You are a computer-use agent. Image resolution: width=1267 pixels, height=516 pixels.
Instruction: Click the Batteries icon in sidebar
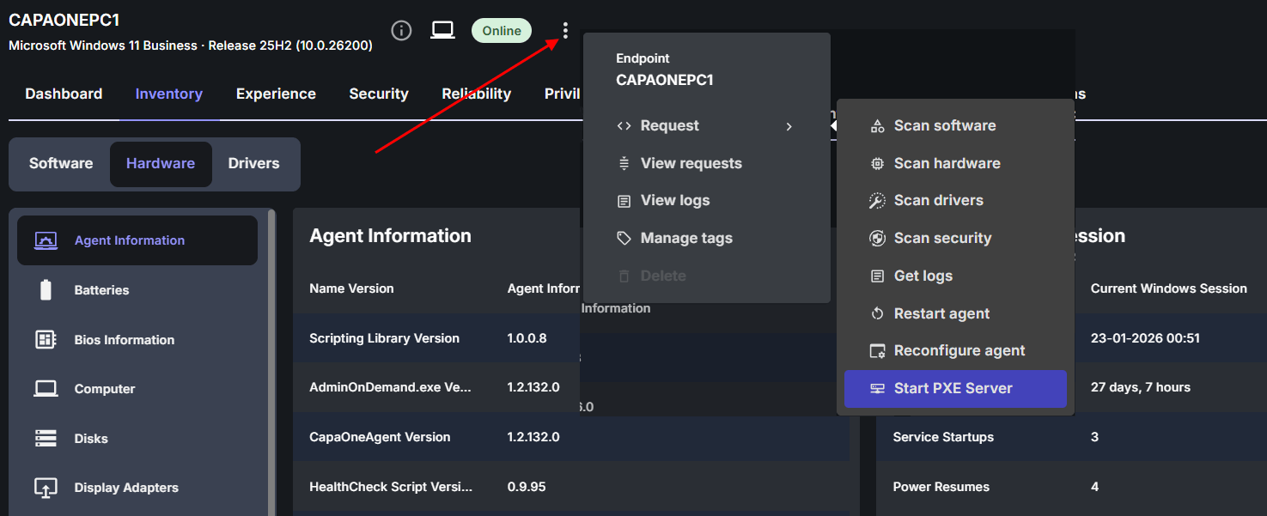pyautogui.click(x=46, y=290)
